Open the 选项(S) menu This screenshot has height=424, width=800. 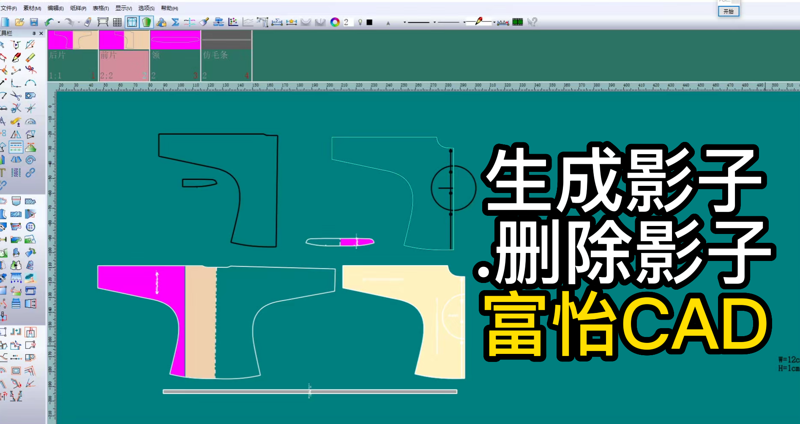(x=146, y=8)
